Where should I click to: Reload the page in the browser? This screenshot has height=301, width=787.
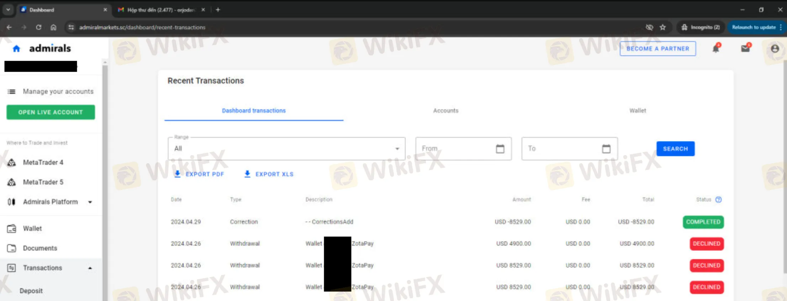click(38, 27)
